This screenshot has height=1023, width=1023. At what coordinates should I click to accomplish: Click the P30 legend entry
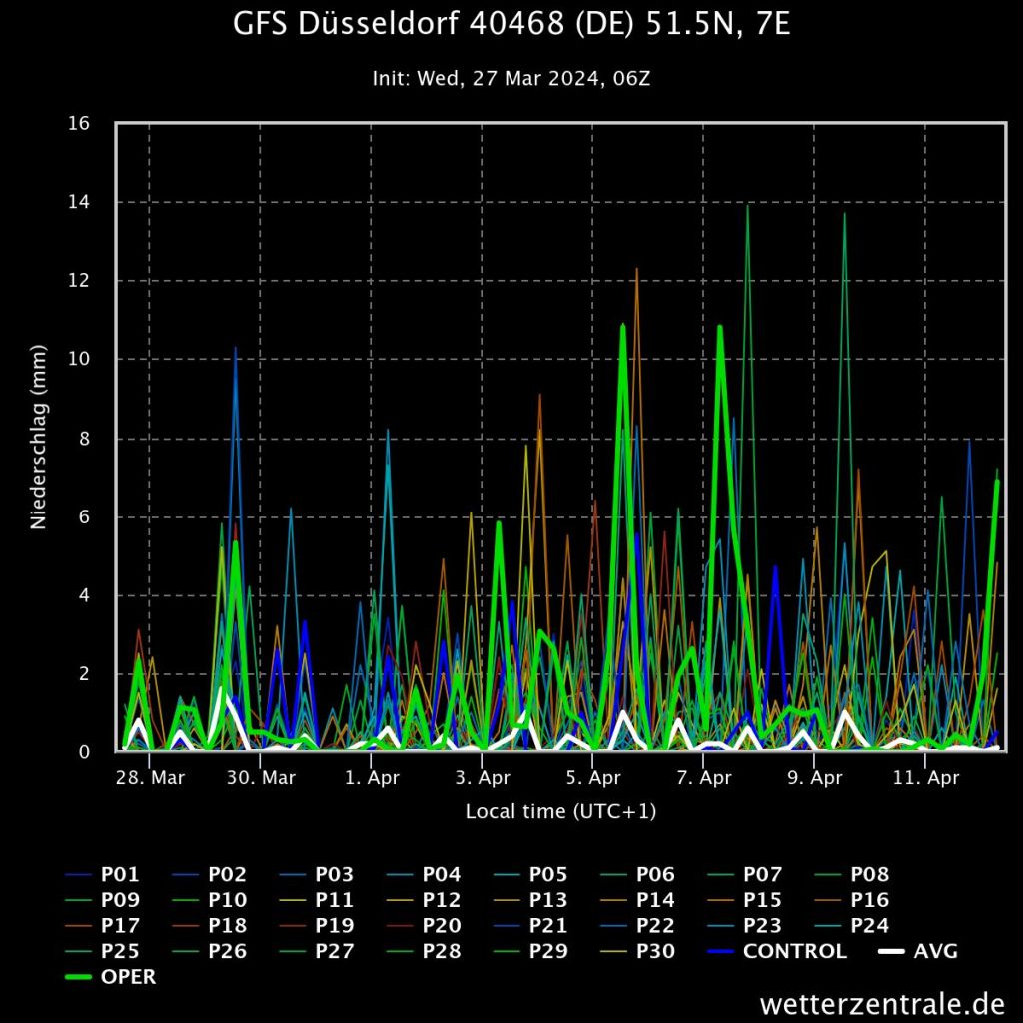click(654, 951)
